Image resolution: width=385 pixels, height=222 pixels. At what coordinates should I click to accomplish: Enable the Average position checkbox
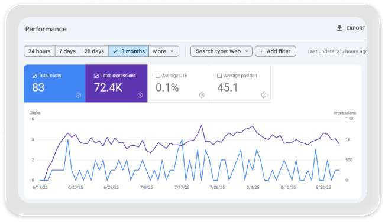pyautogui.click(x=219, y=76)
